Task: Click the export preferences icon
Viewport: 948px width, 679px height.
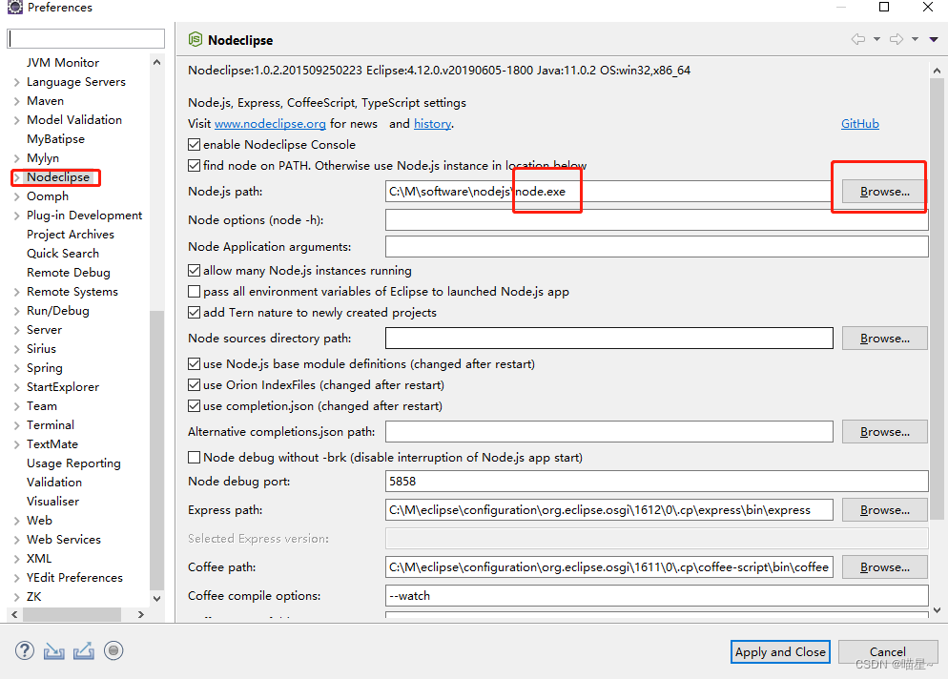Action: 83,650
